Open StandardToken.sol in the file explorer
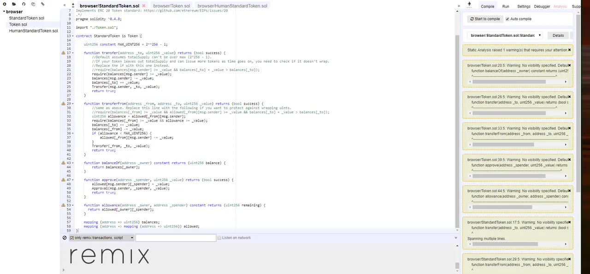590x274 pixels. pos(27,18)
